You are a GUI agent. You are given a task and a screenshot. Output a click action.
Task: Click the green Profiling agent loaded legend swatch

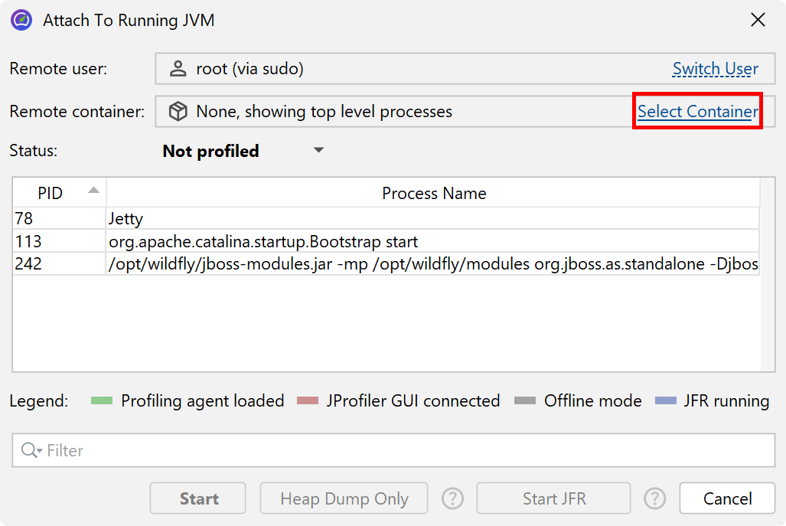(x=101, y=401)
